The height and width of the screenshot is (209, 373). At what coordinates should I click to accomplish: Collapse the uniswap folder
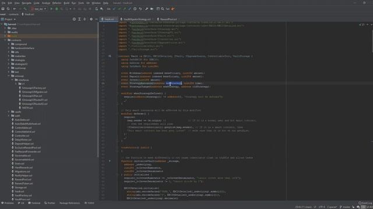point(9,76)
